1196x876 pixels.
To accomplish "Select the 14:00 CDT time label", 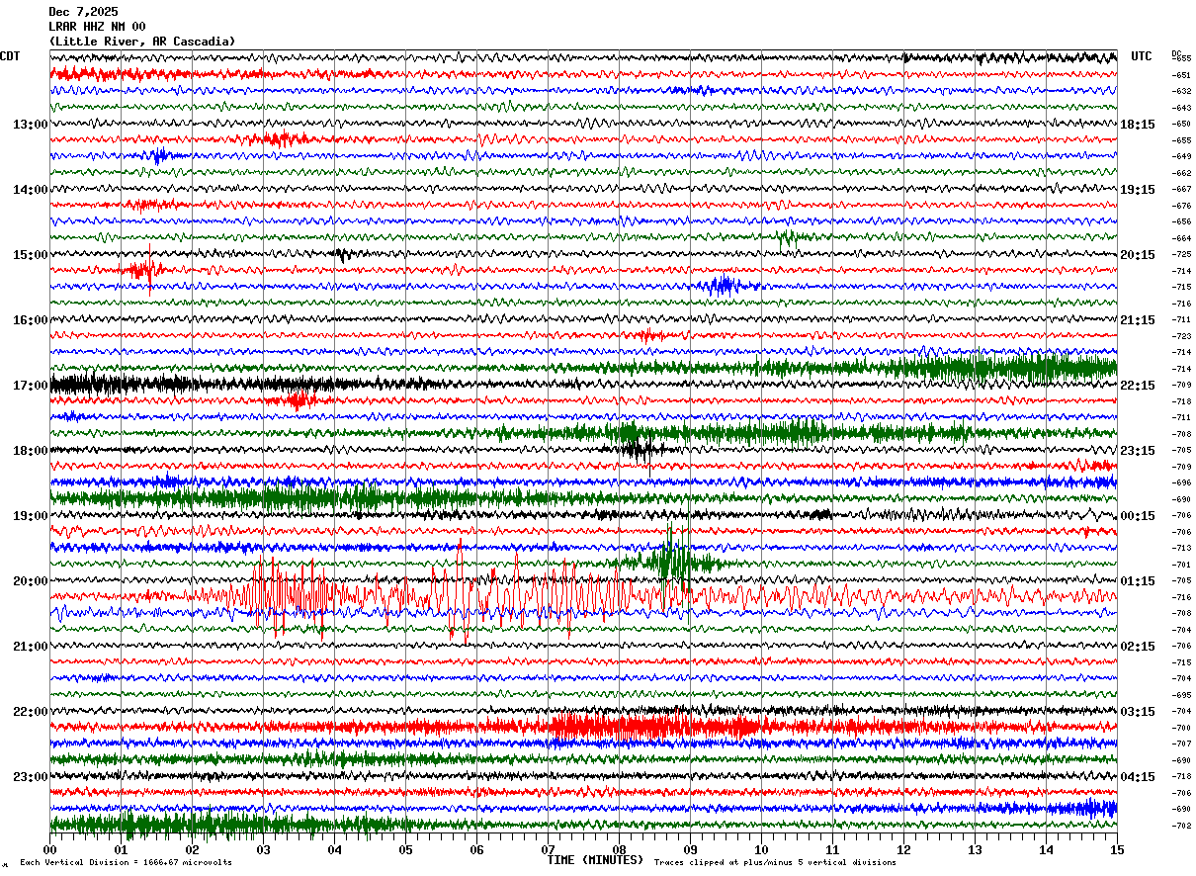I will [31, 190].
